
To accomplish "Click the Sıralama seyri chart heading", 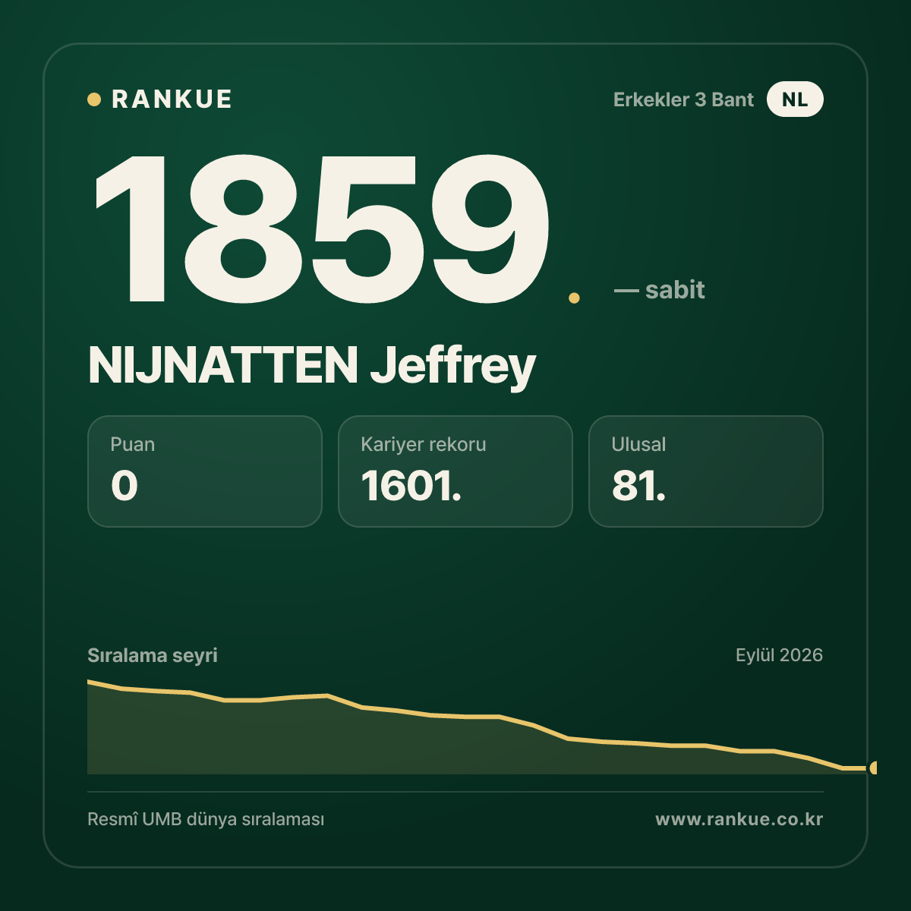I will pyautogui.click(x=153, y=655).
